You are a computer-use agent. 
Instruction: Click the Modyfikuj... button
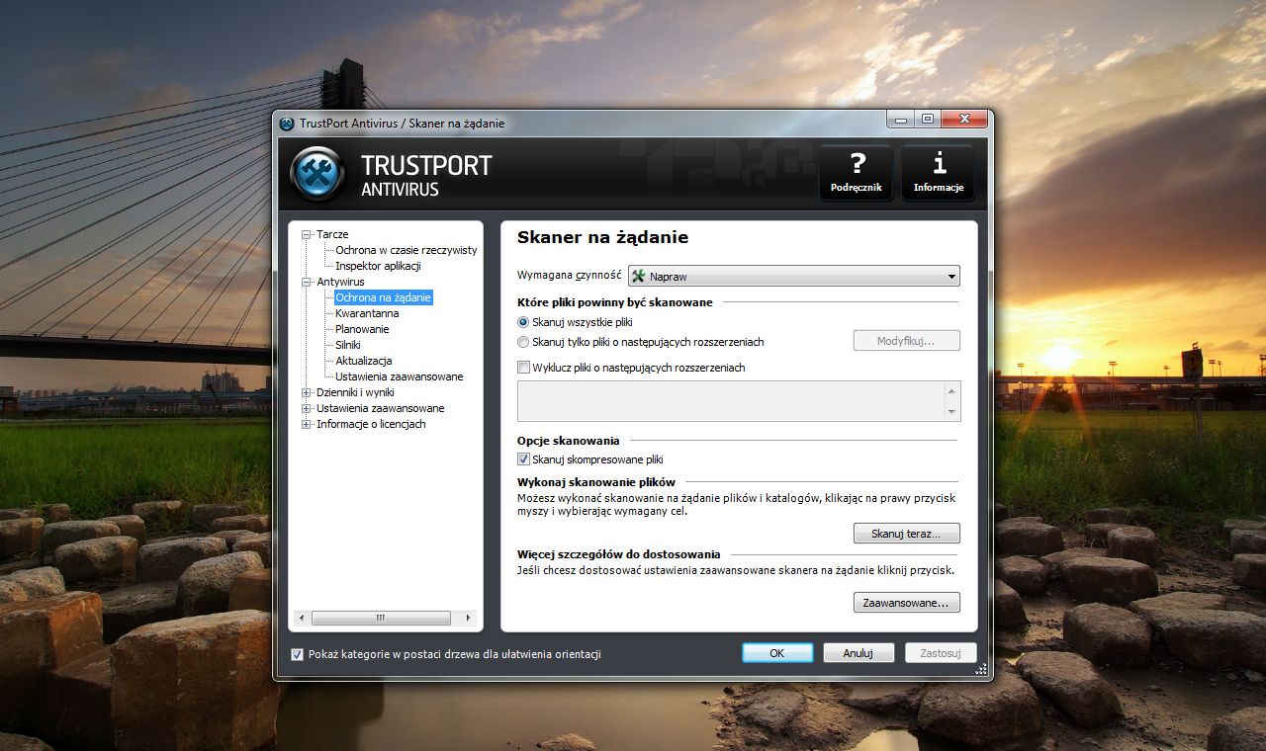[x=906, y=341]
